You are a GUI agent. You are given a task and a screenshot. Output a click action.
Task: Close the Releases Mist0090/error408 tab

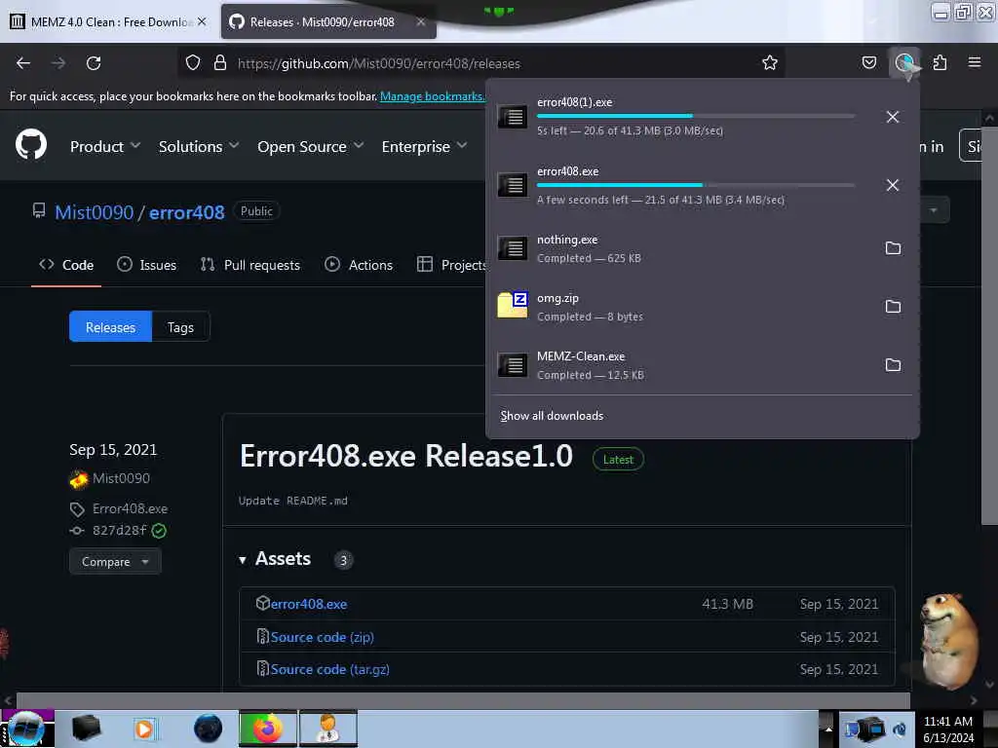[x=421, y=21]
